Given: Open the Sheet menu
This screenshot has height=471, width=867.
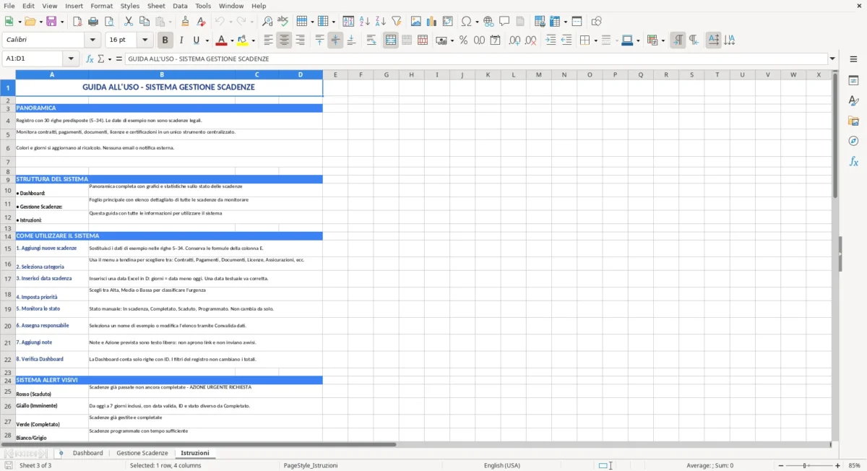Looking at the screenshot, I should point(156,6).
